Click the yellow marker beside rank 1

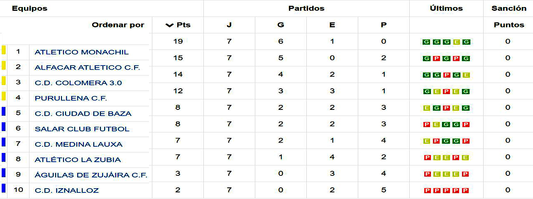pos(3,51)
